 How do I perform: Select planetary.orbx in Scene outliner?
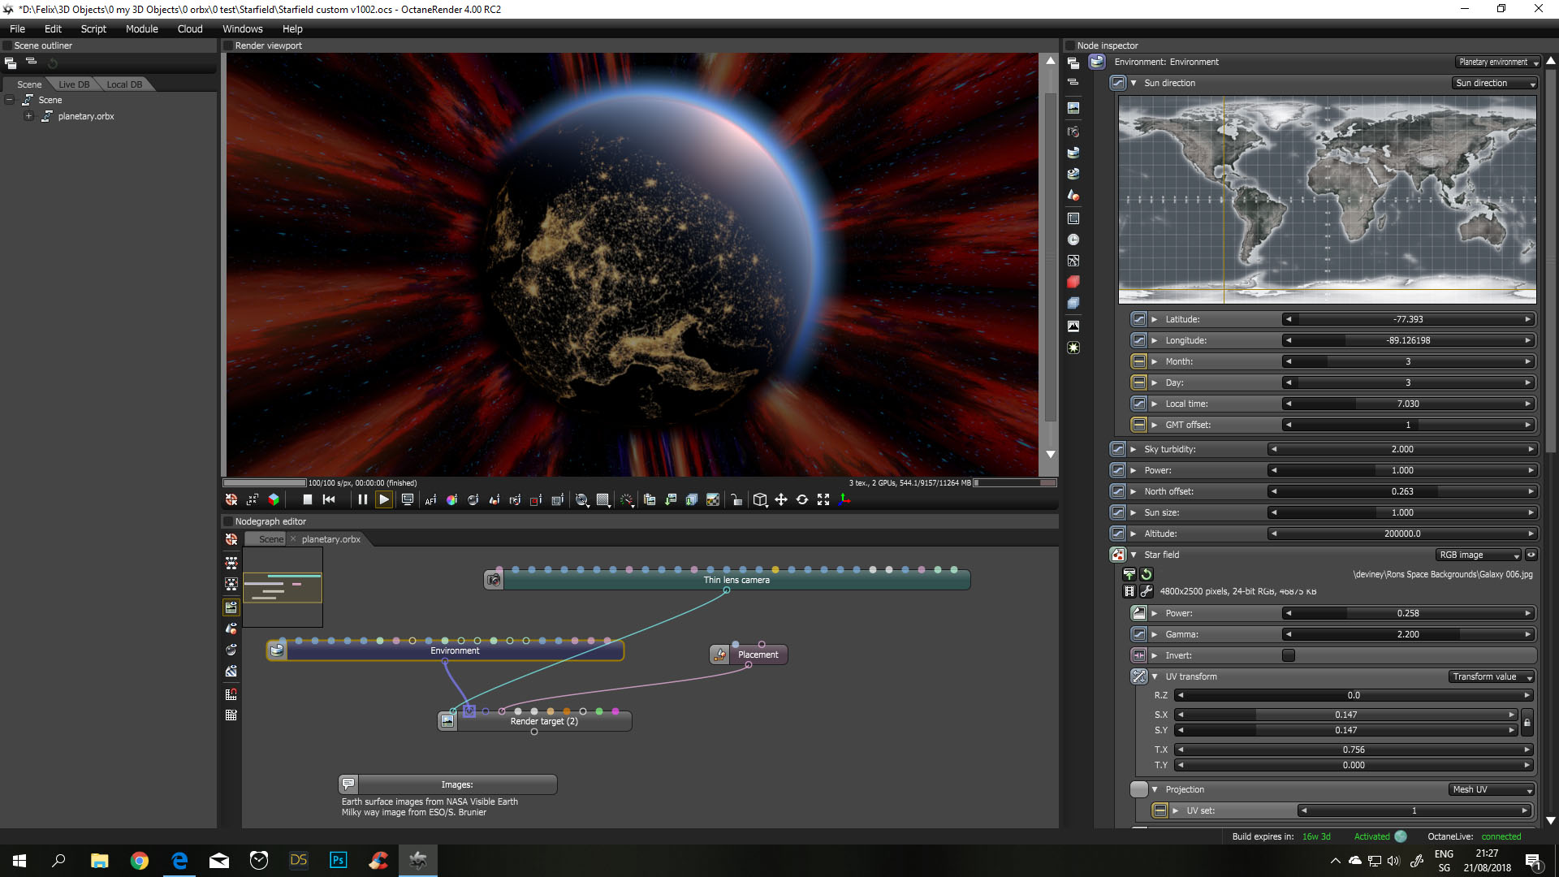[x=85, y=116]
